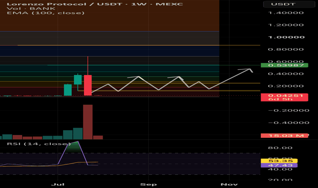Click the Nov label on time axis
Viewport: 318px width, 188px height.
tap(229, 184)
